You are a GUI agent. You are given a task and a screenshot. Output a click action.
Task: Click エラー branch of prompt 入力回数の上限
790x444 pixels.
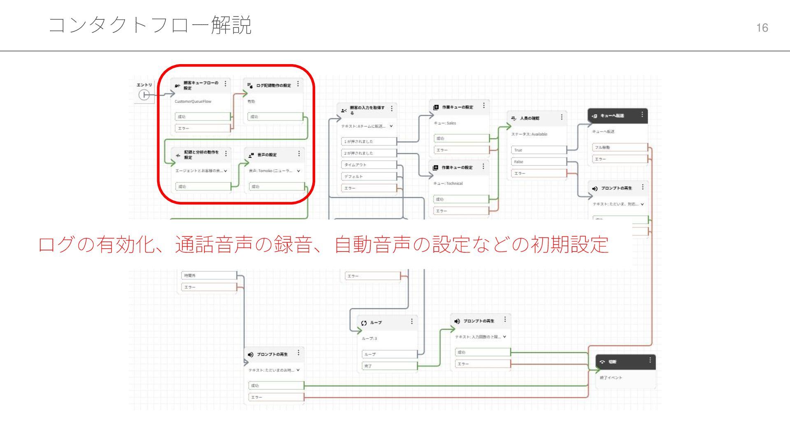483,364
